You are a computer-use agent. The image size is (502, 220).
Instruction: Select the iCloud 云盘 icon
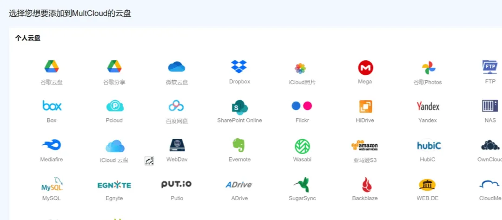(x=115, y=146)
